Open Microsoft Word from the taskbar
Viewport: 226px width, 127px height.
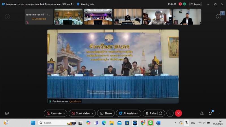click(158, 123)
